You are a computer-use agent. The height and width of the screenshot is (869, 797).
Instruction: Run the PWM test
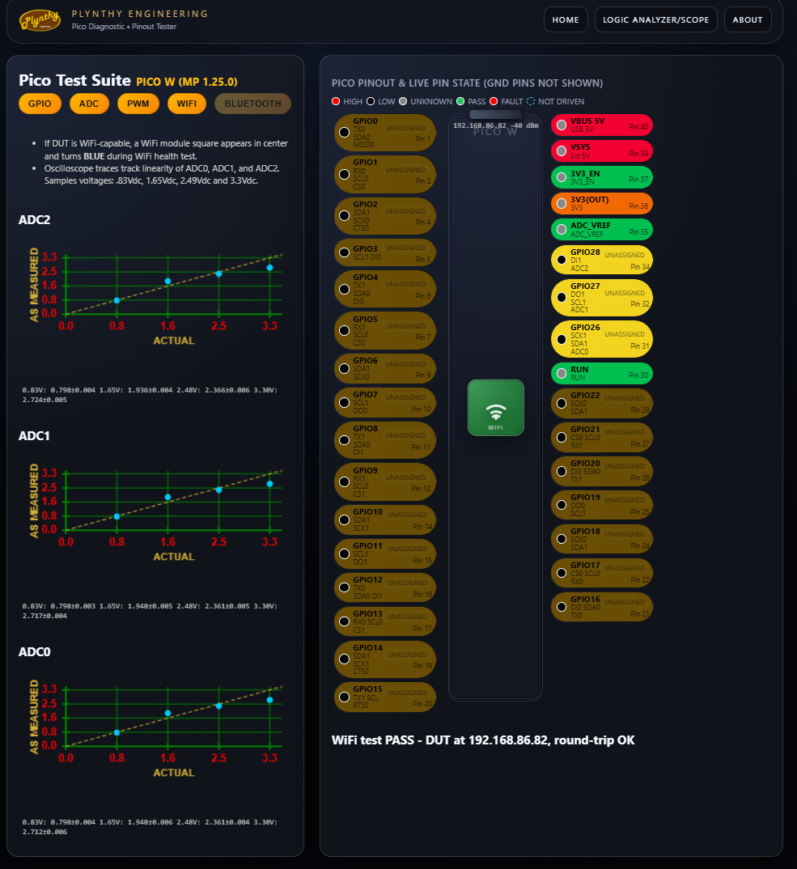pyautogui.click(x=138, y=104)
